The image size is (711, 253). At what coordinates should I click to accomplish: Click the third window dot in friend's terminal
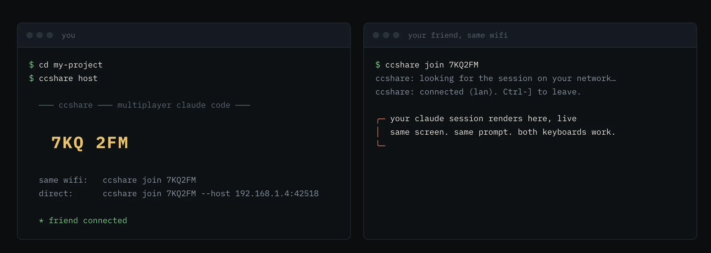tap(396, 35)
